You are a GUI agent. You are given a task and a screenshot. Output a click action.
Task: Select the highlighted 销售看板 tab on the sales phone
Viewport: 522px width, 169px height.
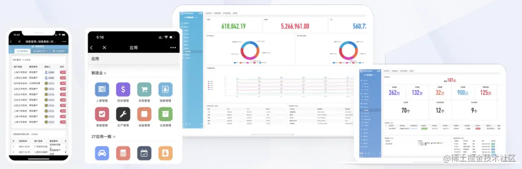click(x=22, y=51)
